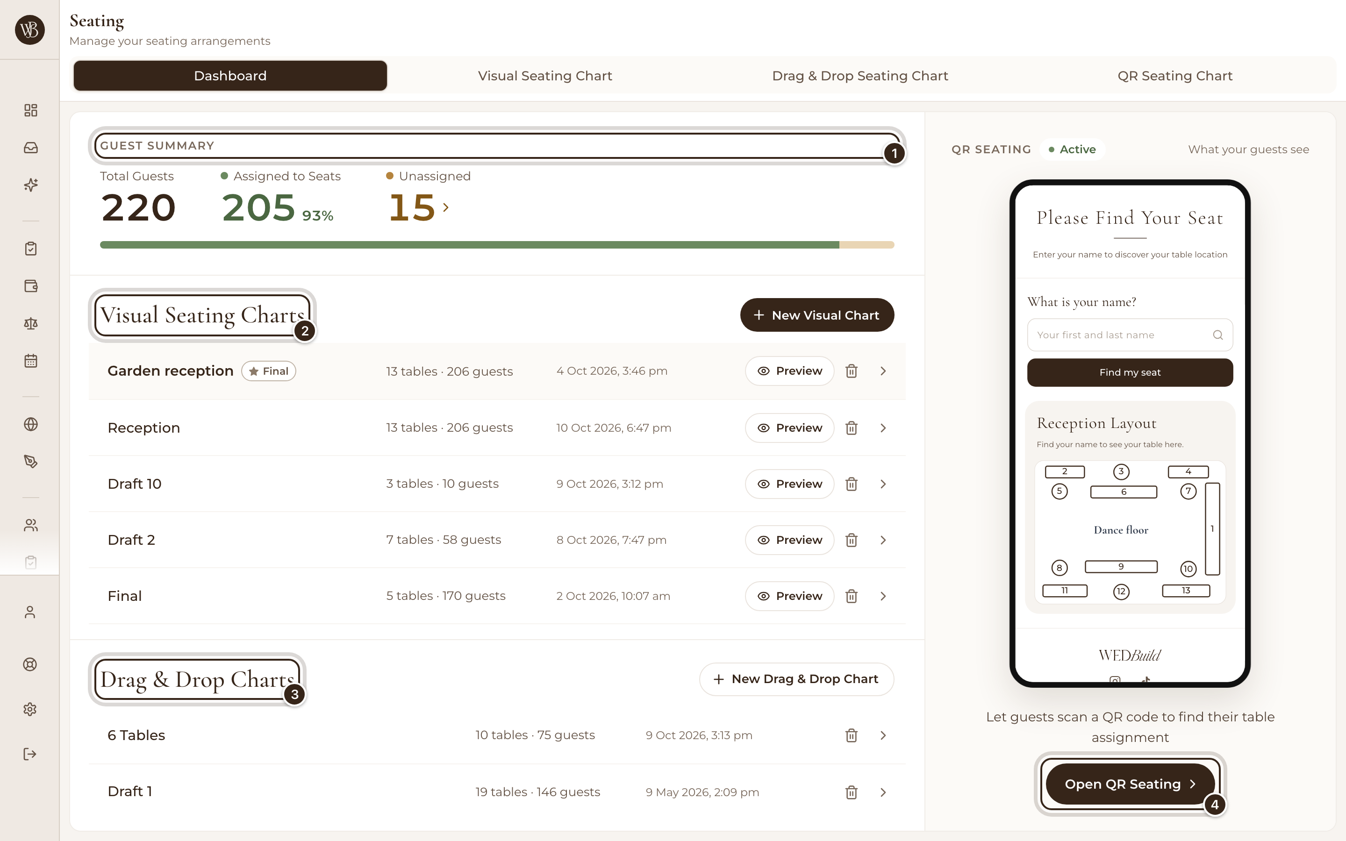Expand the Draft 2 row chevron
The width and height of the screenshot is (1346, 841).
pos(883,540)
